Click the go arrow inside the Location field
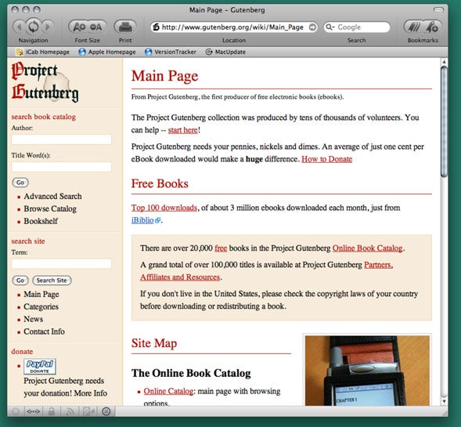461x427 pixels. point(313,27)
